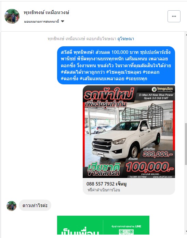Click the vertical chat scrollbar thumb

[x=186, y=144]
